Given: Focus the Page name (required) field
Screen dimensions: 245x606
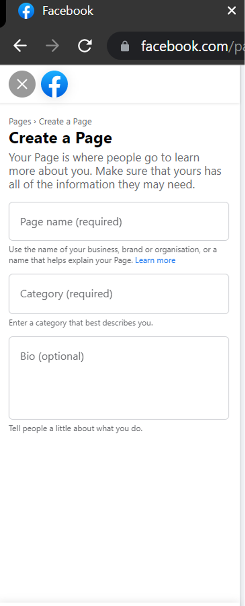Looking at the screenshot, I should [x=119, y=221].
